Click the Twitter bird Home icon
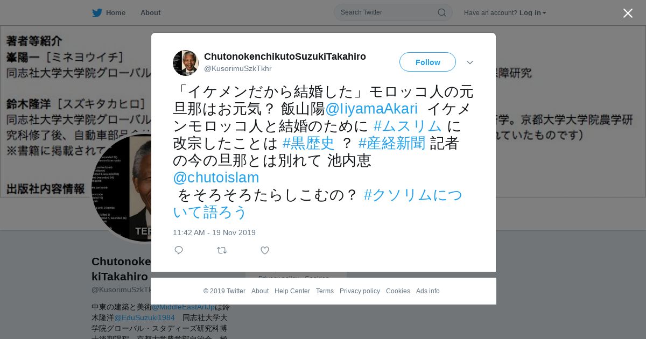 (x=97, y=13)
